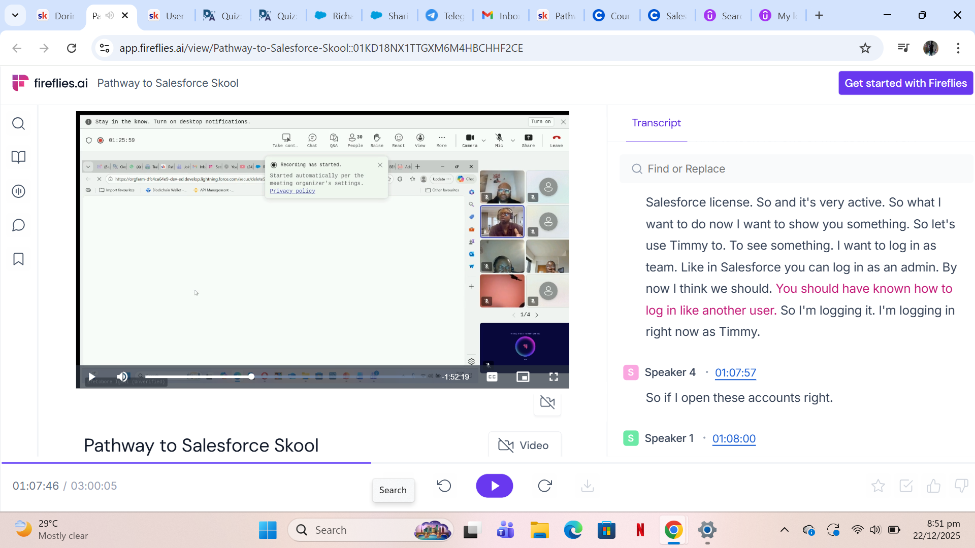Image resolution: width=975 pixels, height=548 pixels.
Task: Open the notebook icon in left sidebar
Action: tap(18, 157)
